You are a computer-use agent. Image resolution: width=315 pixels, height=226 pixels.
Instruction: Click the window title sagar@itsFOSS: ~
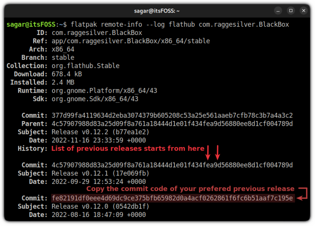pyautogui.click(x=157, y=11)
